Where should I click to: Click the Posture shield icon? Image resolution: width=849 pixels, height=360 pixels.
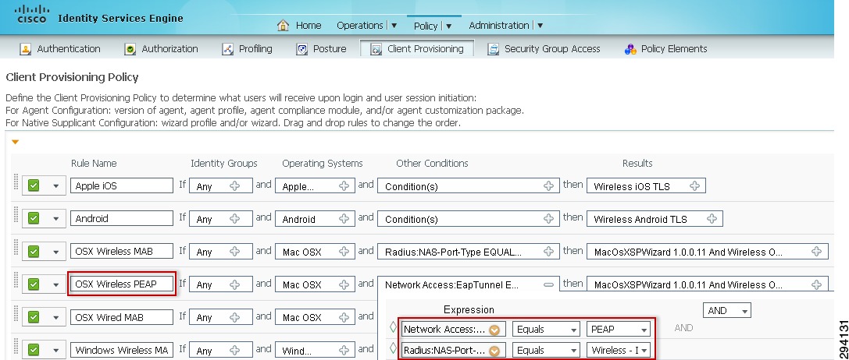tap(302, 49)
